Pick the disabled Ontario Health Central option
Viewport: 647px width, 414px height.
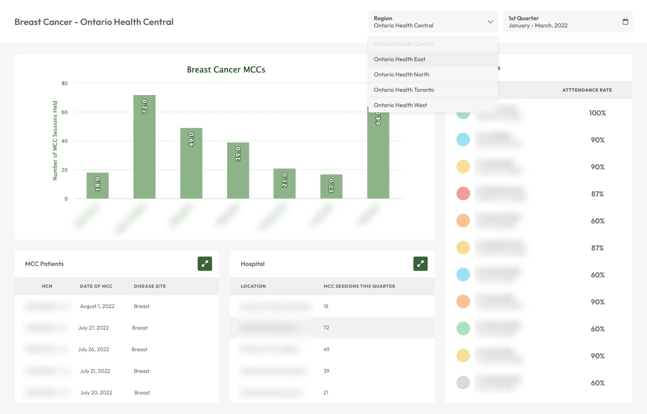tap(433, 44)
